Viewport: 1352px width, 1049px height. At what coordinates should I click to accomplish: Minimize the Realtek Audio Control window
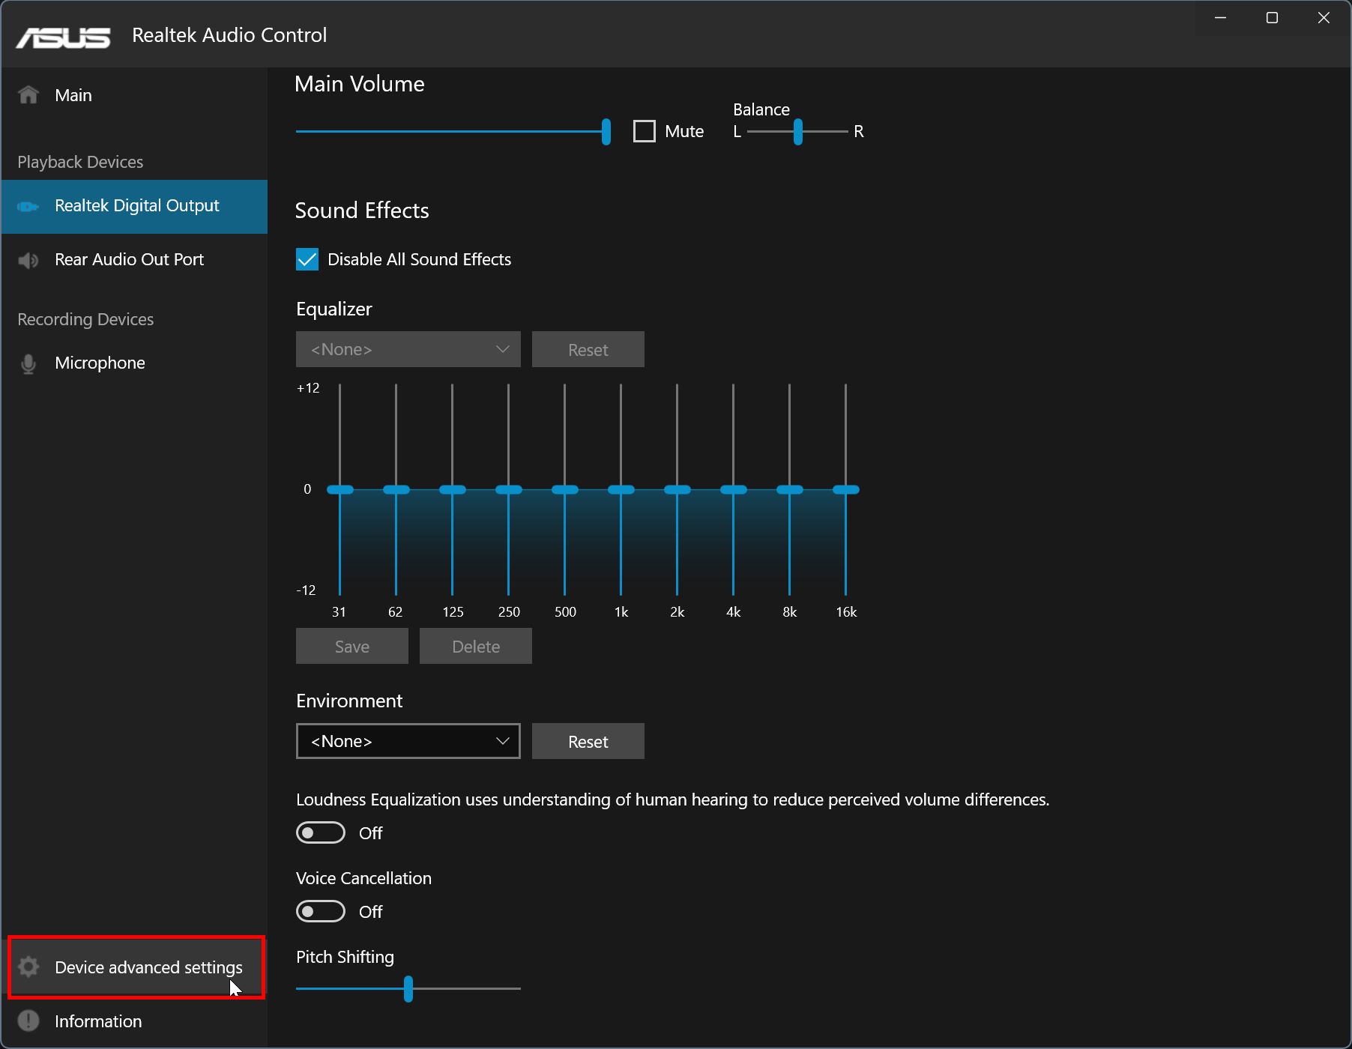(1221, 18)
